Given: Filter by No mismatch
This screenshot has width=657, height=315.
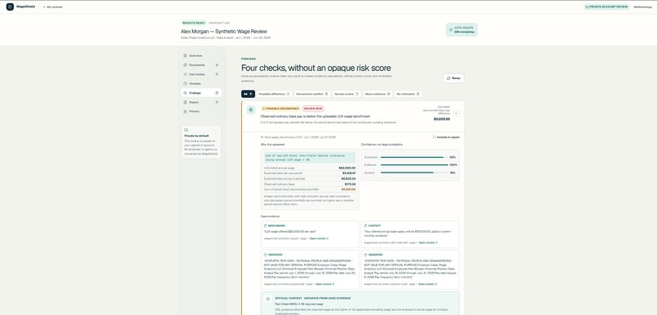Looking at the screenshot, I should (408, 94).
